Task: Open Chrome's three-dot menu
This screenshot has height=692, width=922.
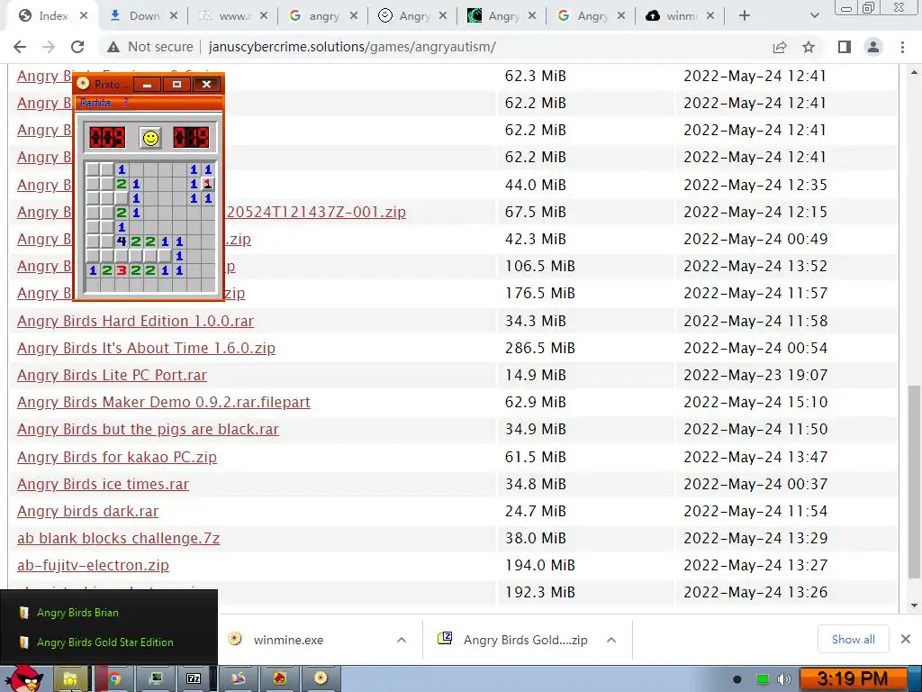Action: [x=902, y=47]
